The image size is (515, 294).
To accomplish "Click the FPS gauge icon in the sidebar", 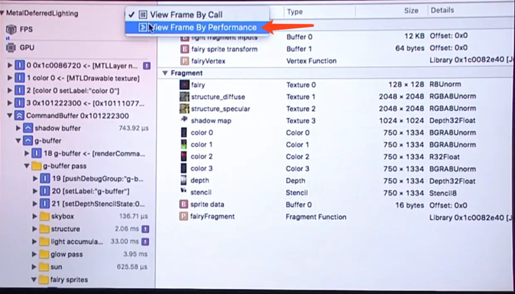I will tap(11, 29).
